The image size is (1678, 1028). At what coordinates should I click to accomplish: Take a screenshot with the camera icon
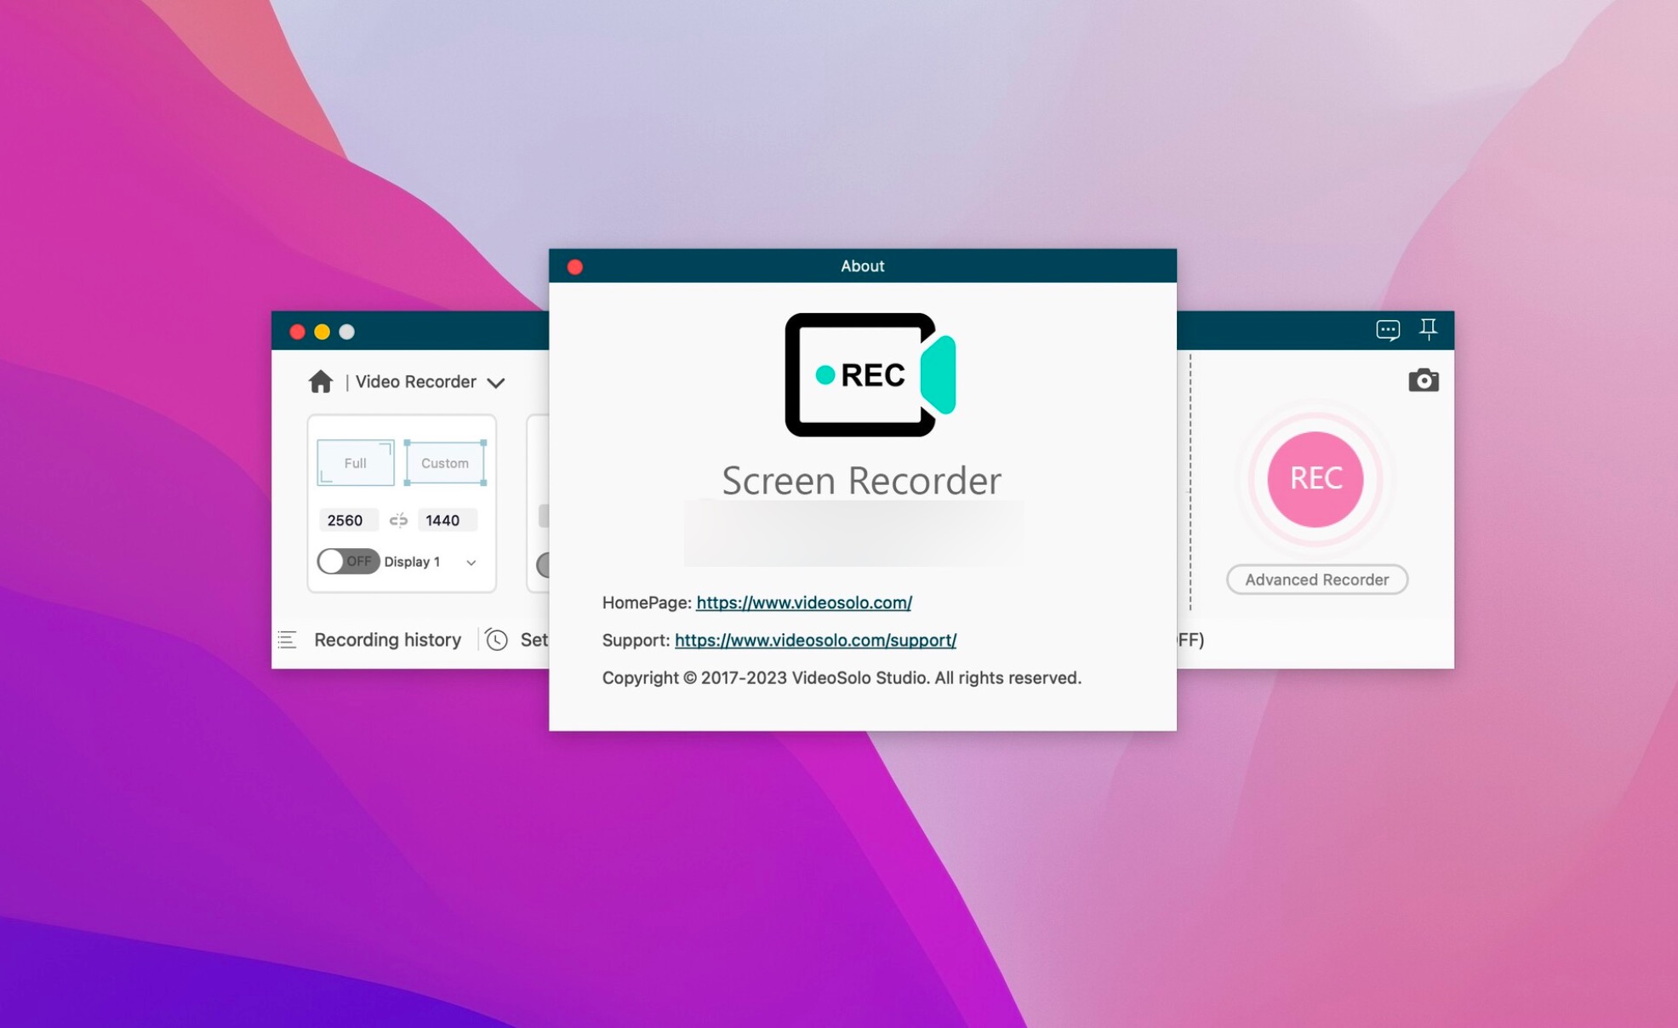1424,380
